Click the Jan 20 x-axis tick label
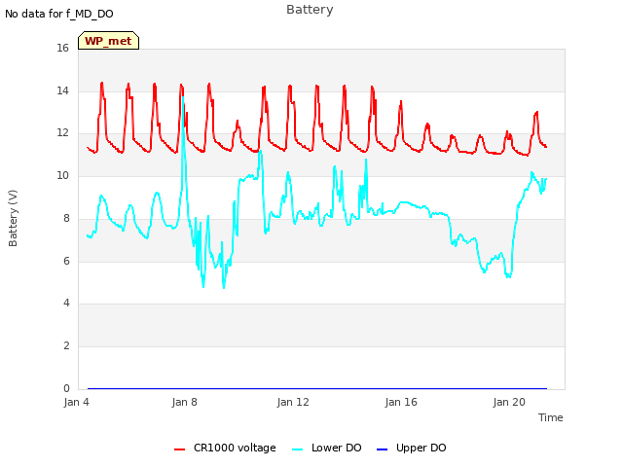Viewport: 623px width, 467px height. point(509,402)
